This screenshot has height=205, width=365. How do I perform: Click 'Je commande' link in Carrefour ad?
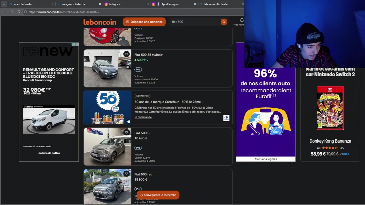point(143,117)
